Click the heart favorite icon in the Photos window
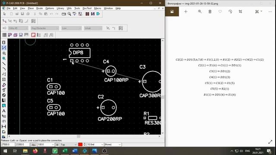This screenshot has height=155, width=276. click(x=220, y=12)
